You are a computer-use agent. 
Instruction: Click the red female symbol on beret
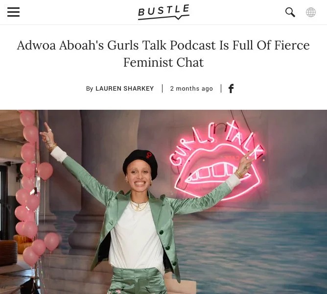[x=149, y=155]
